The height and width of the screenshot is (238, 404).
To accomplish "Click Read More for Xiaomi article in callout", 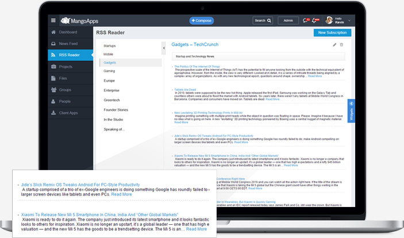I will pos(197,229).
